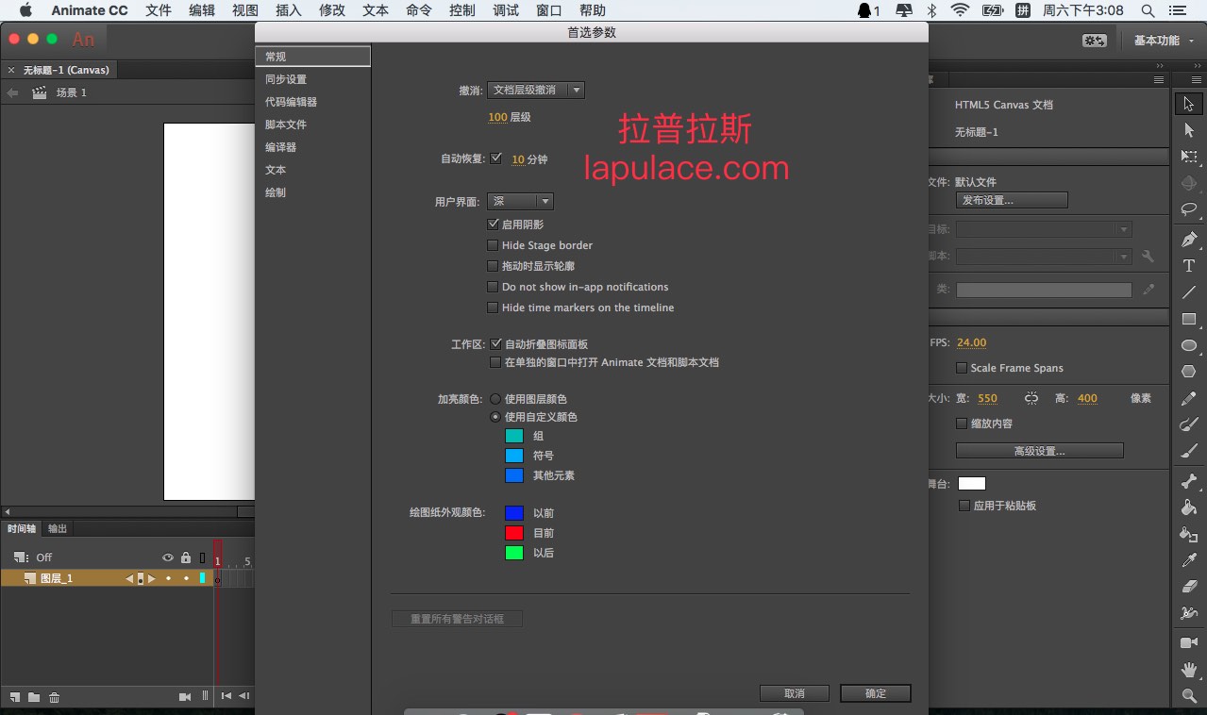Open the 文档层级撤消 undo dropdown
1207x715 pixels.
click(536, 91)
